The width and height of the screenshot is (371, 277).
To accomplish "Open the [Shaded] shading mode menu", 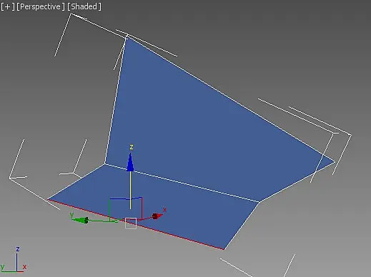I will (x=84, y=6).
